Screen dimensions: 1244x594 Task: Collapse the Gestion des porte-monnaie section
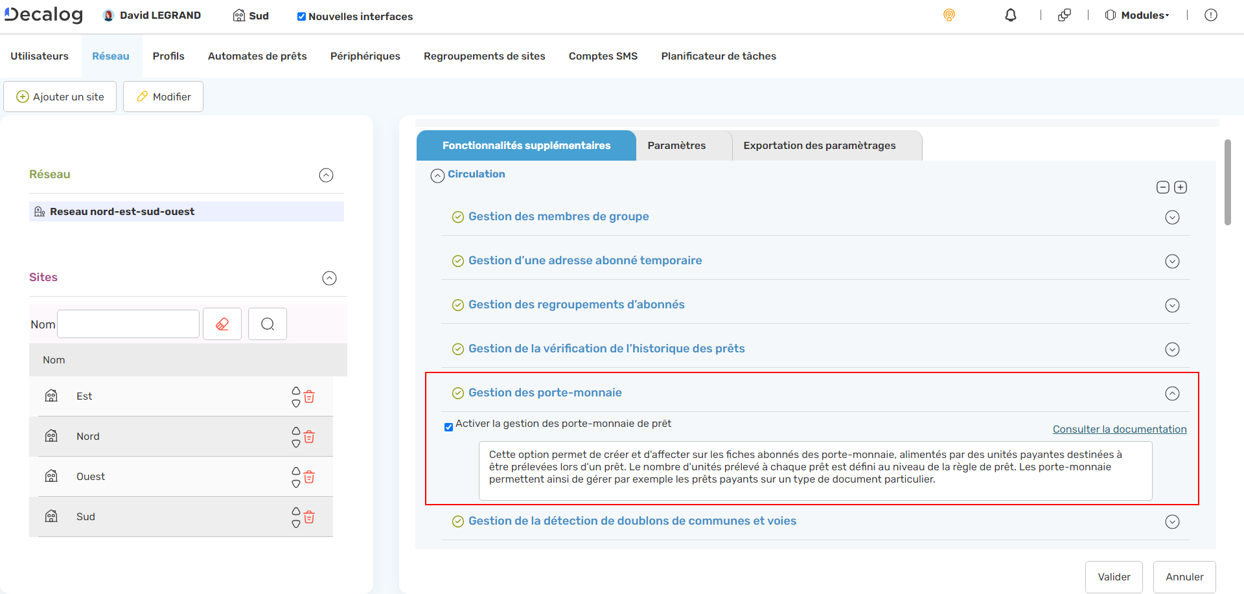1172,393
